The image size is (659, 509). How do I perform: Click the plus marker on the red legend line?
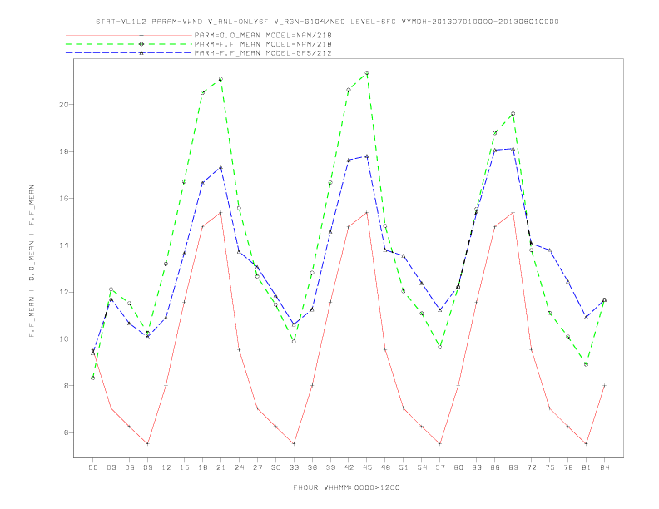141,35
